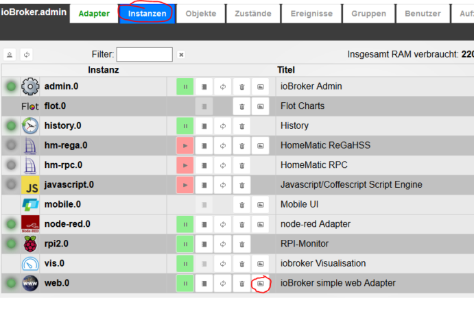The height and width of the screenshot is (331, 474).
Task: Restart the history.0 instance
Action: click(x=223, y=126)
